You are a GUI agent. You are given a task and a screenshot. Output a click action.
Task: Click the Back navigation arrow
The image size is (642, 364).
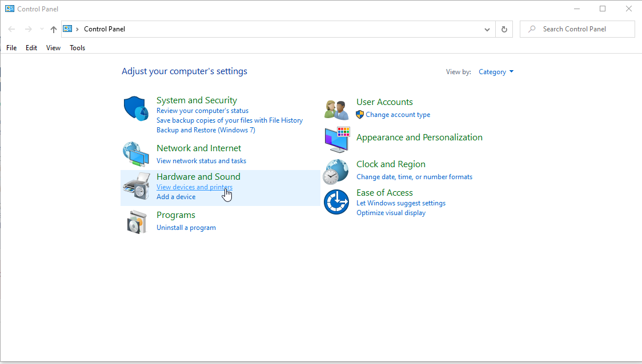pos(11,29)
